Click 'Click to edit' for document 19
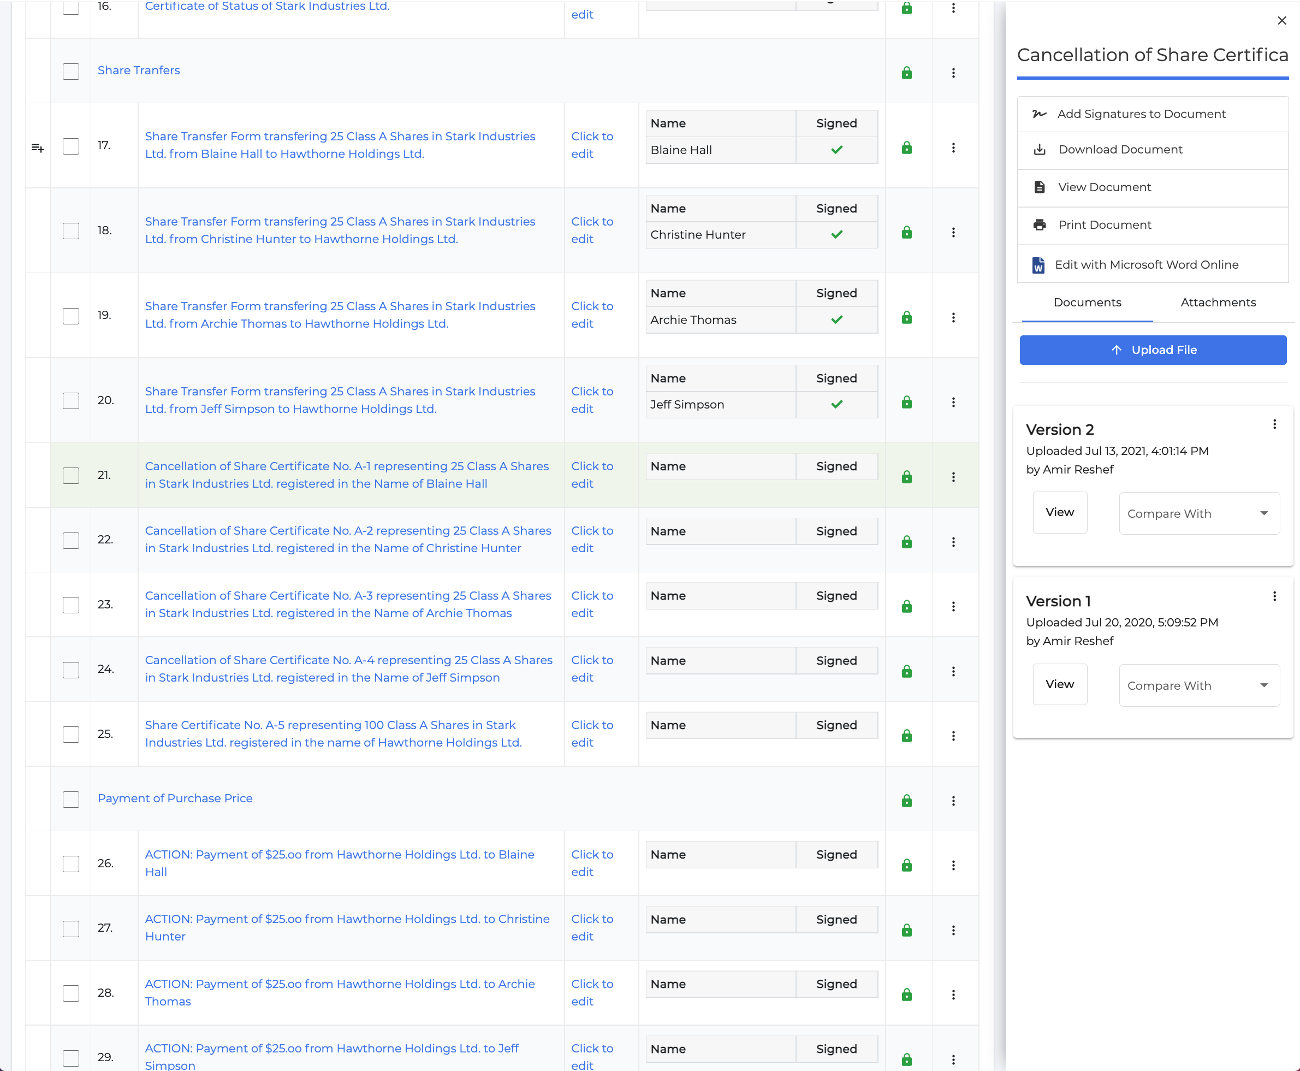Viewport: 1300px width, 1071px height. click(x=592, y=315)
